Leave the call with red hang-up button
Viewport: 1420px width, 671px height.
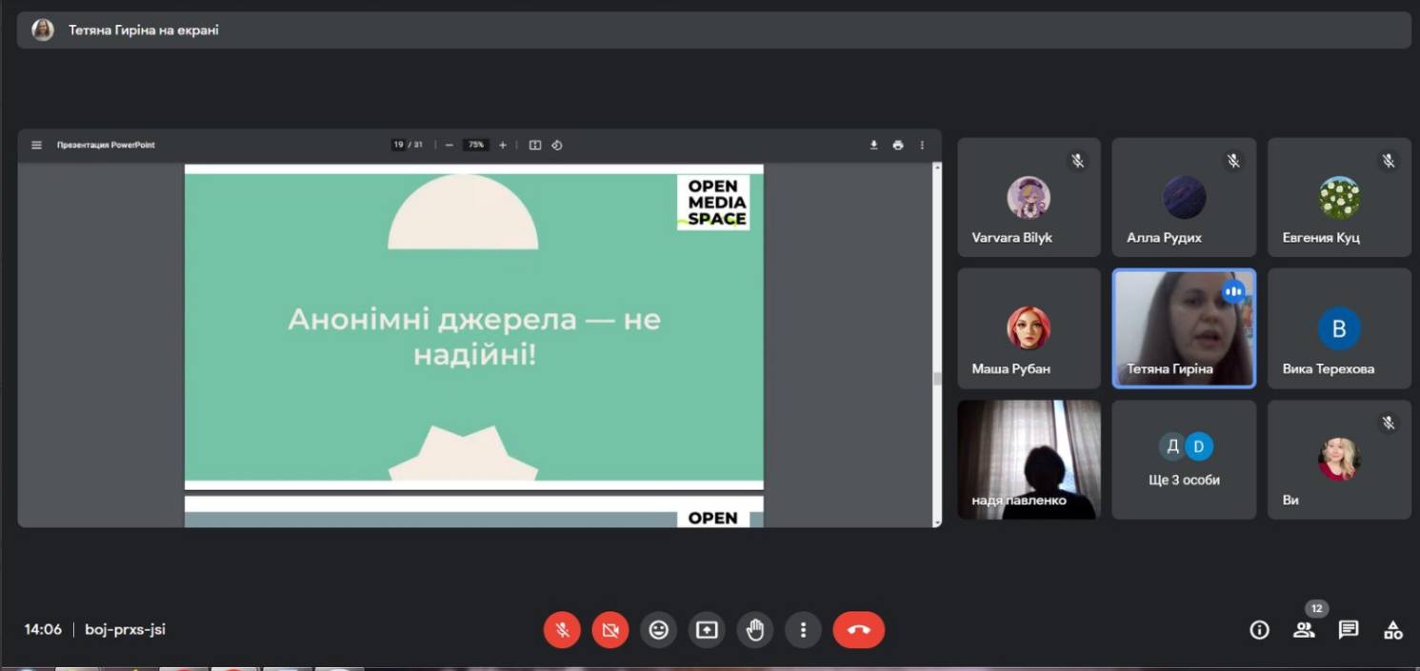pos(859,630)
